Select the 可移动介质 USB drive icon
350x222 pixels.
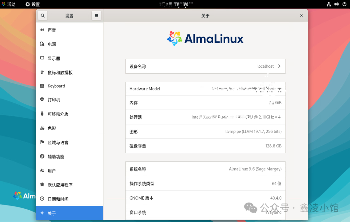click(x=42, y=114)
